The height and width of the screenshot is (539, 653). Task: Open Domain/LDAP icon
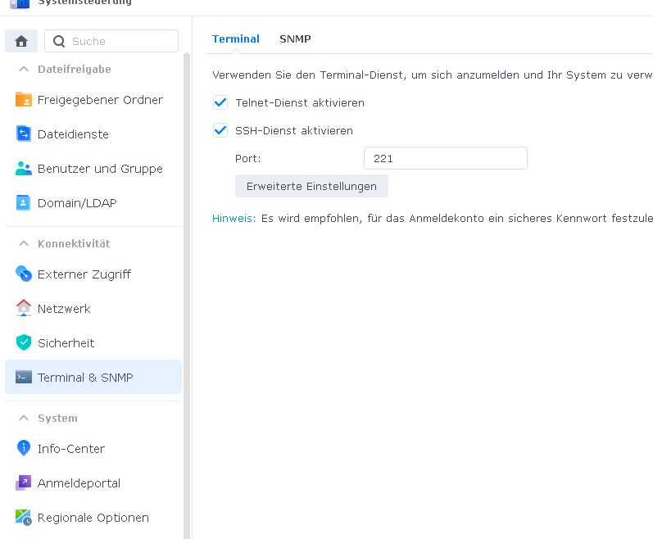coord(23,203)
